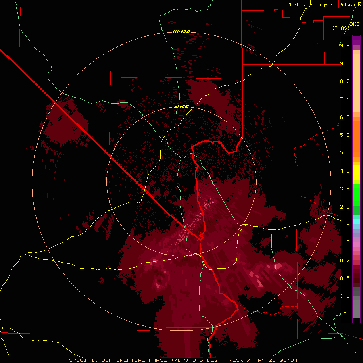Click the yellow segment of the color bar

[356, 173]
